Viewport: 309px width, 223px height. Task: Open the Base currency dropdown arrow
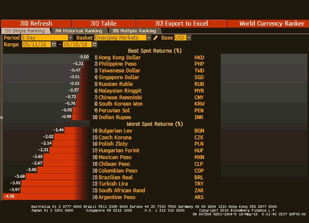pyautogui.click(x=189, y=38)
